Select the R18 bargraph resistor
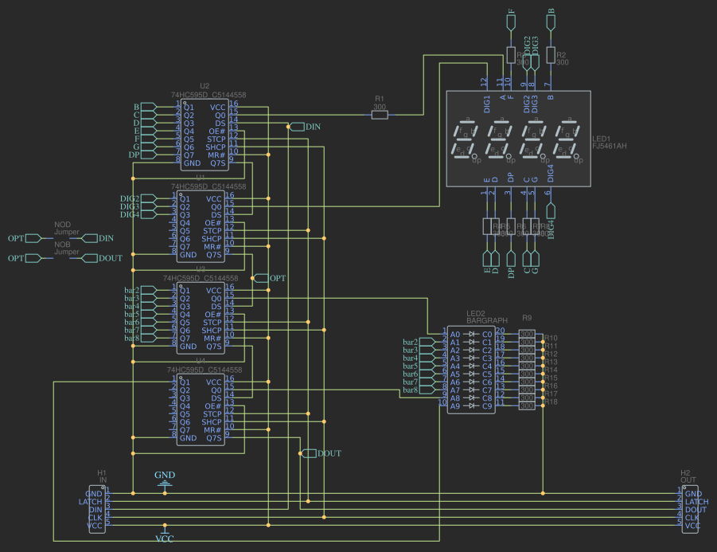This screenshot has width=717, height=552. coord(527,405)
